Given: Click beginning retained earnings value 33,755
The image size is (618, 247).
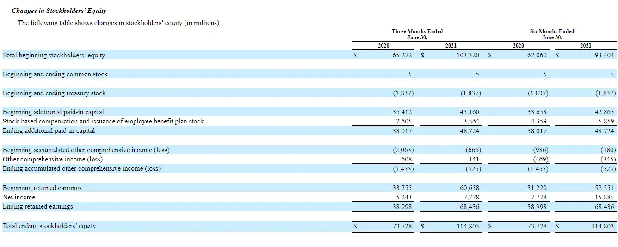Looking at the screenshot, I should pos(402,188).
